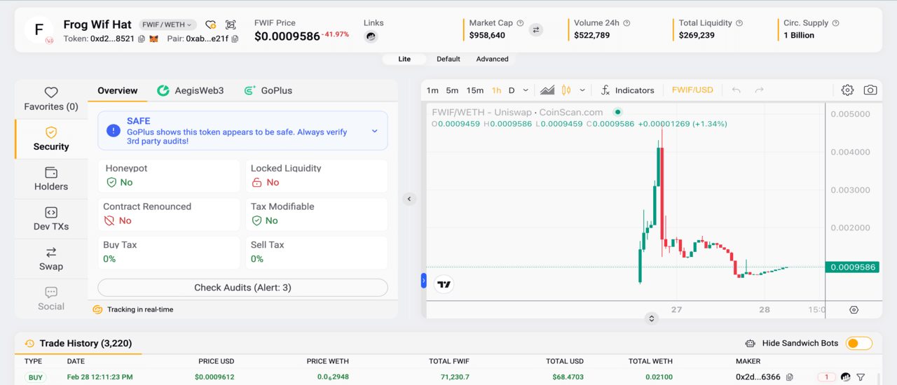Copy the token contract address
Image resolution: width=897 pixels, height=385 pixels.
142,39
